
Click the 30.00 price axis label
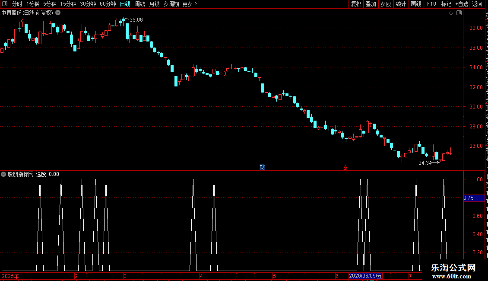[476, 106]
